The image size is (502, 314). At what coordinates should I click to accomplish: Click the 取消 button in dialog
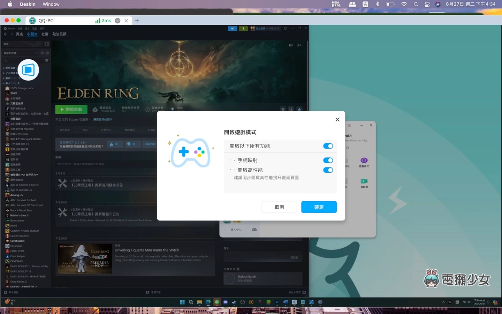(279, 207)
